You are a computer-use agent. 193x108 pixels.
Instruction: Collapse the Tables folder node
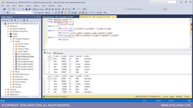coord(11,41)
